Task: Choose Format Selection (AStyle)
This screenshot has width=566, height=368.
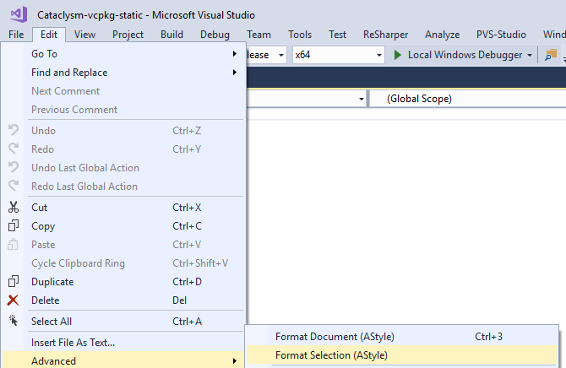Action: click(331, 355)
